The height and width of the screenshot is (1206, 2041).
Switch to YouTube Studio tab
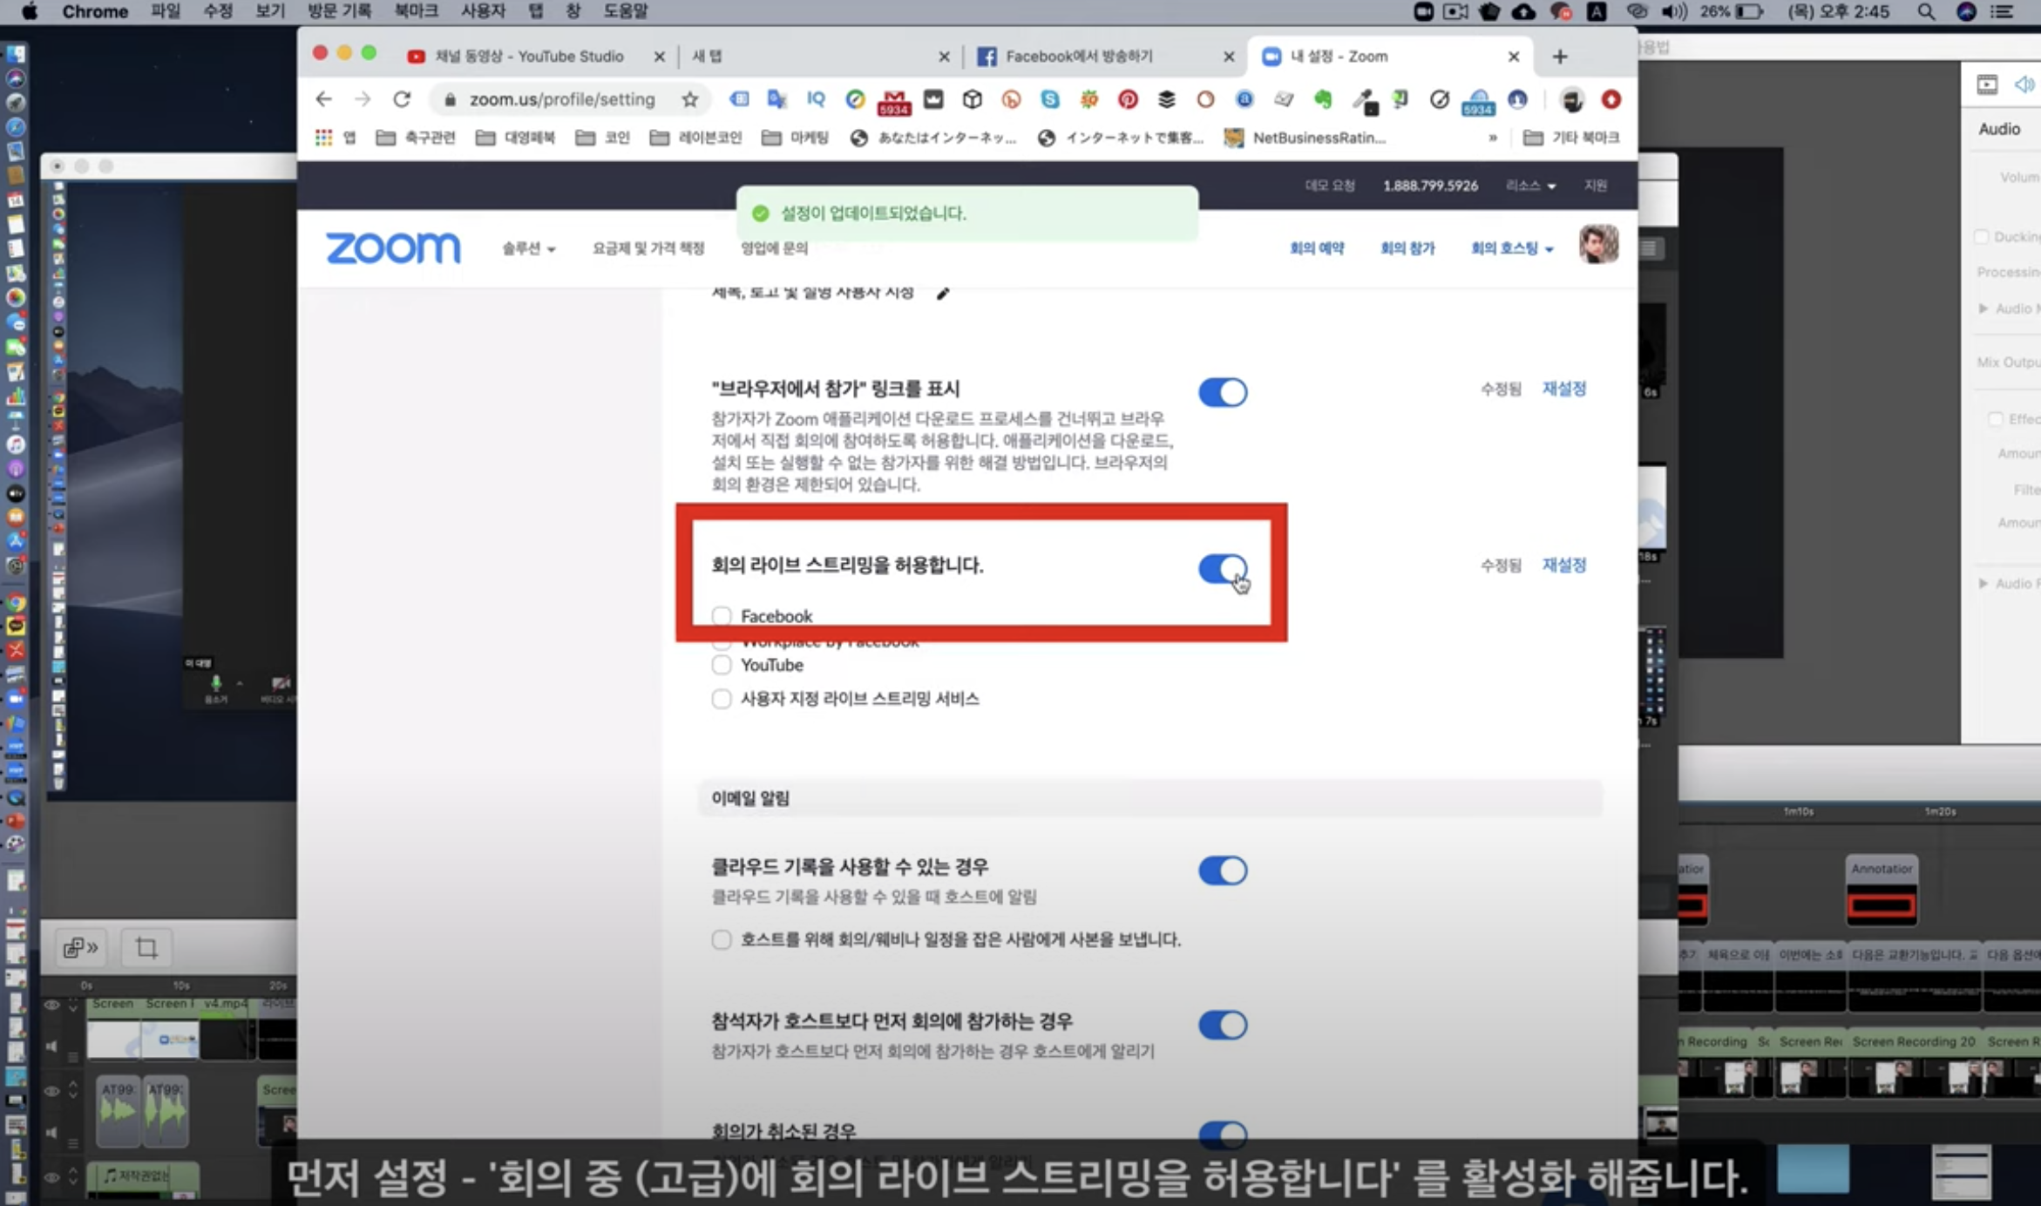tap(528, 57)
